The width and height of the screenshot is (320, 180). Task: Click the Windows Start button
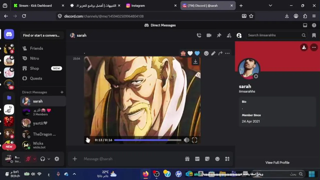coord(312,174)
